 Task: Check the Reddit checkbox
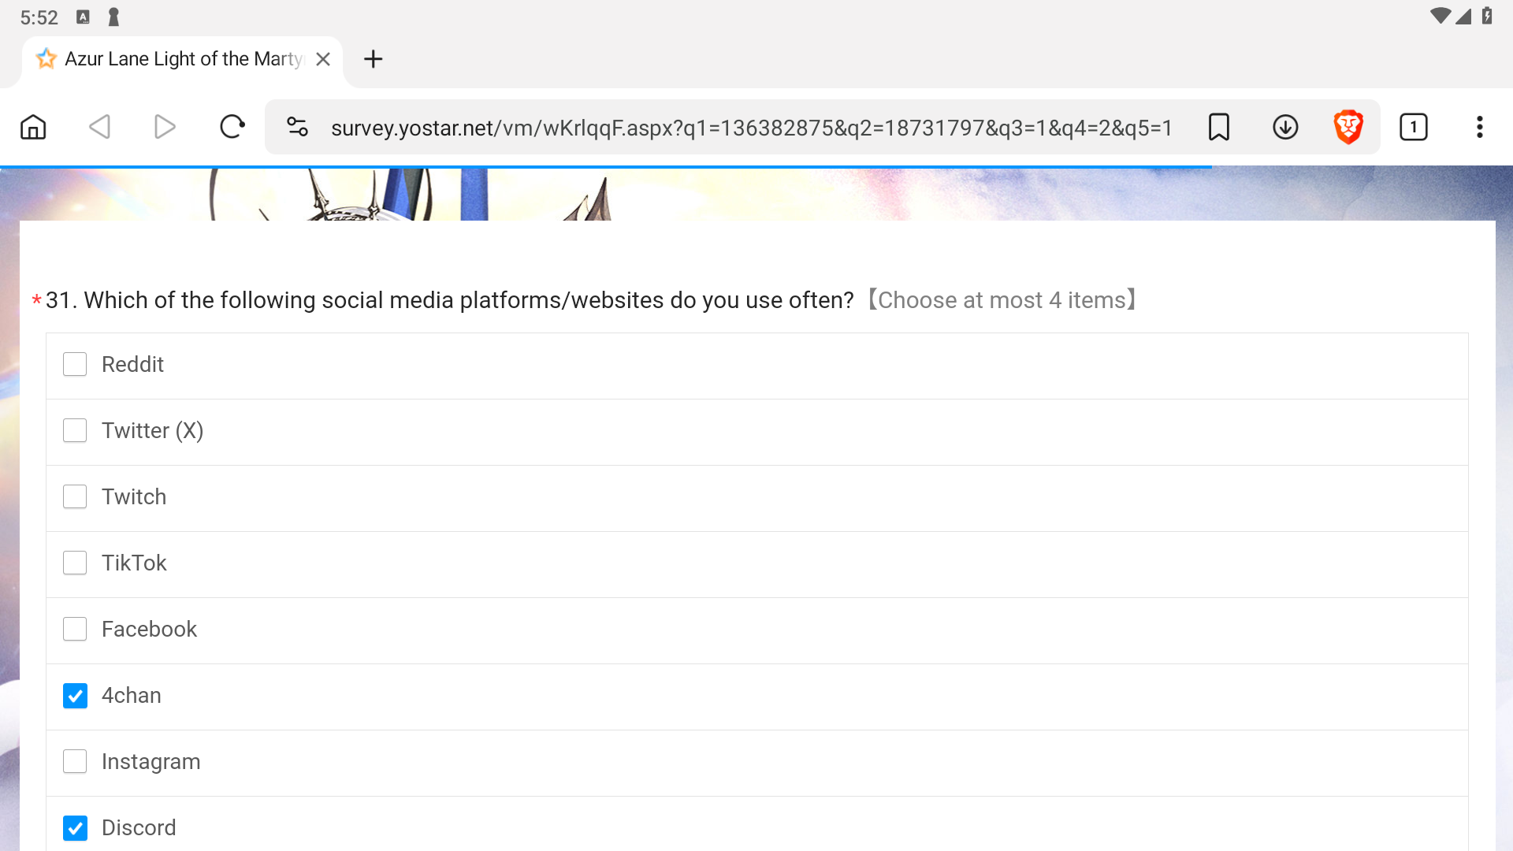coord(75,364)
